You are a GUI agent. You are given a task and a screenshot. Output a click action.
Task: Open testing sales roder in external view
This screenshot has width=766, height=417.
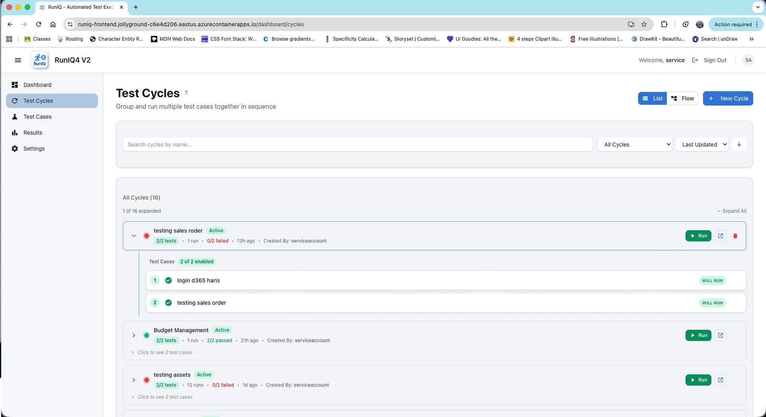click(x=721, y=236)
